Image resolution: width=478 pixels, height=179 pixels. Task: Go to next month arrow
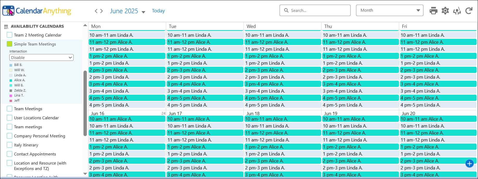(102, 11)
